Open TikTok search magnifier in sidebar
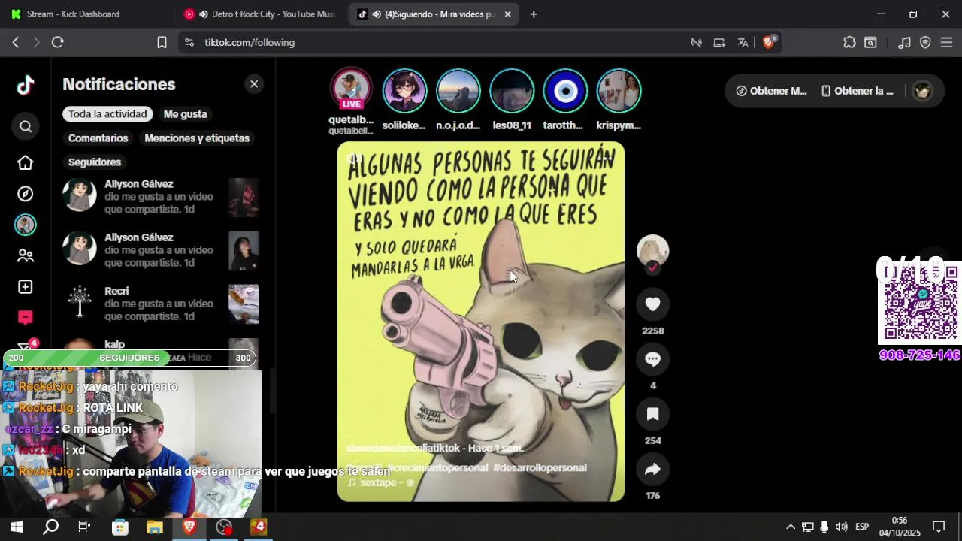 (26, 126)
